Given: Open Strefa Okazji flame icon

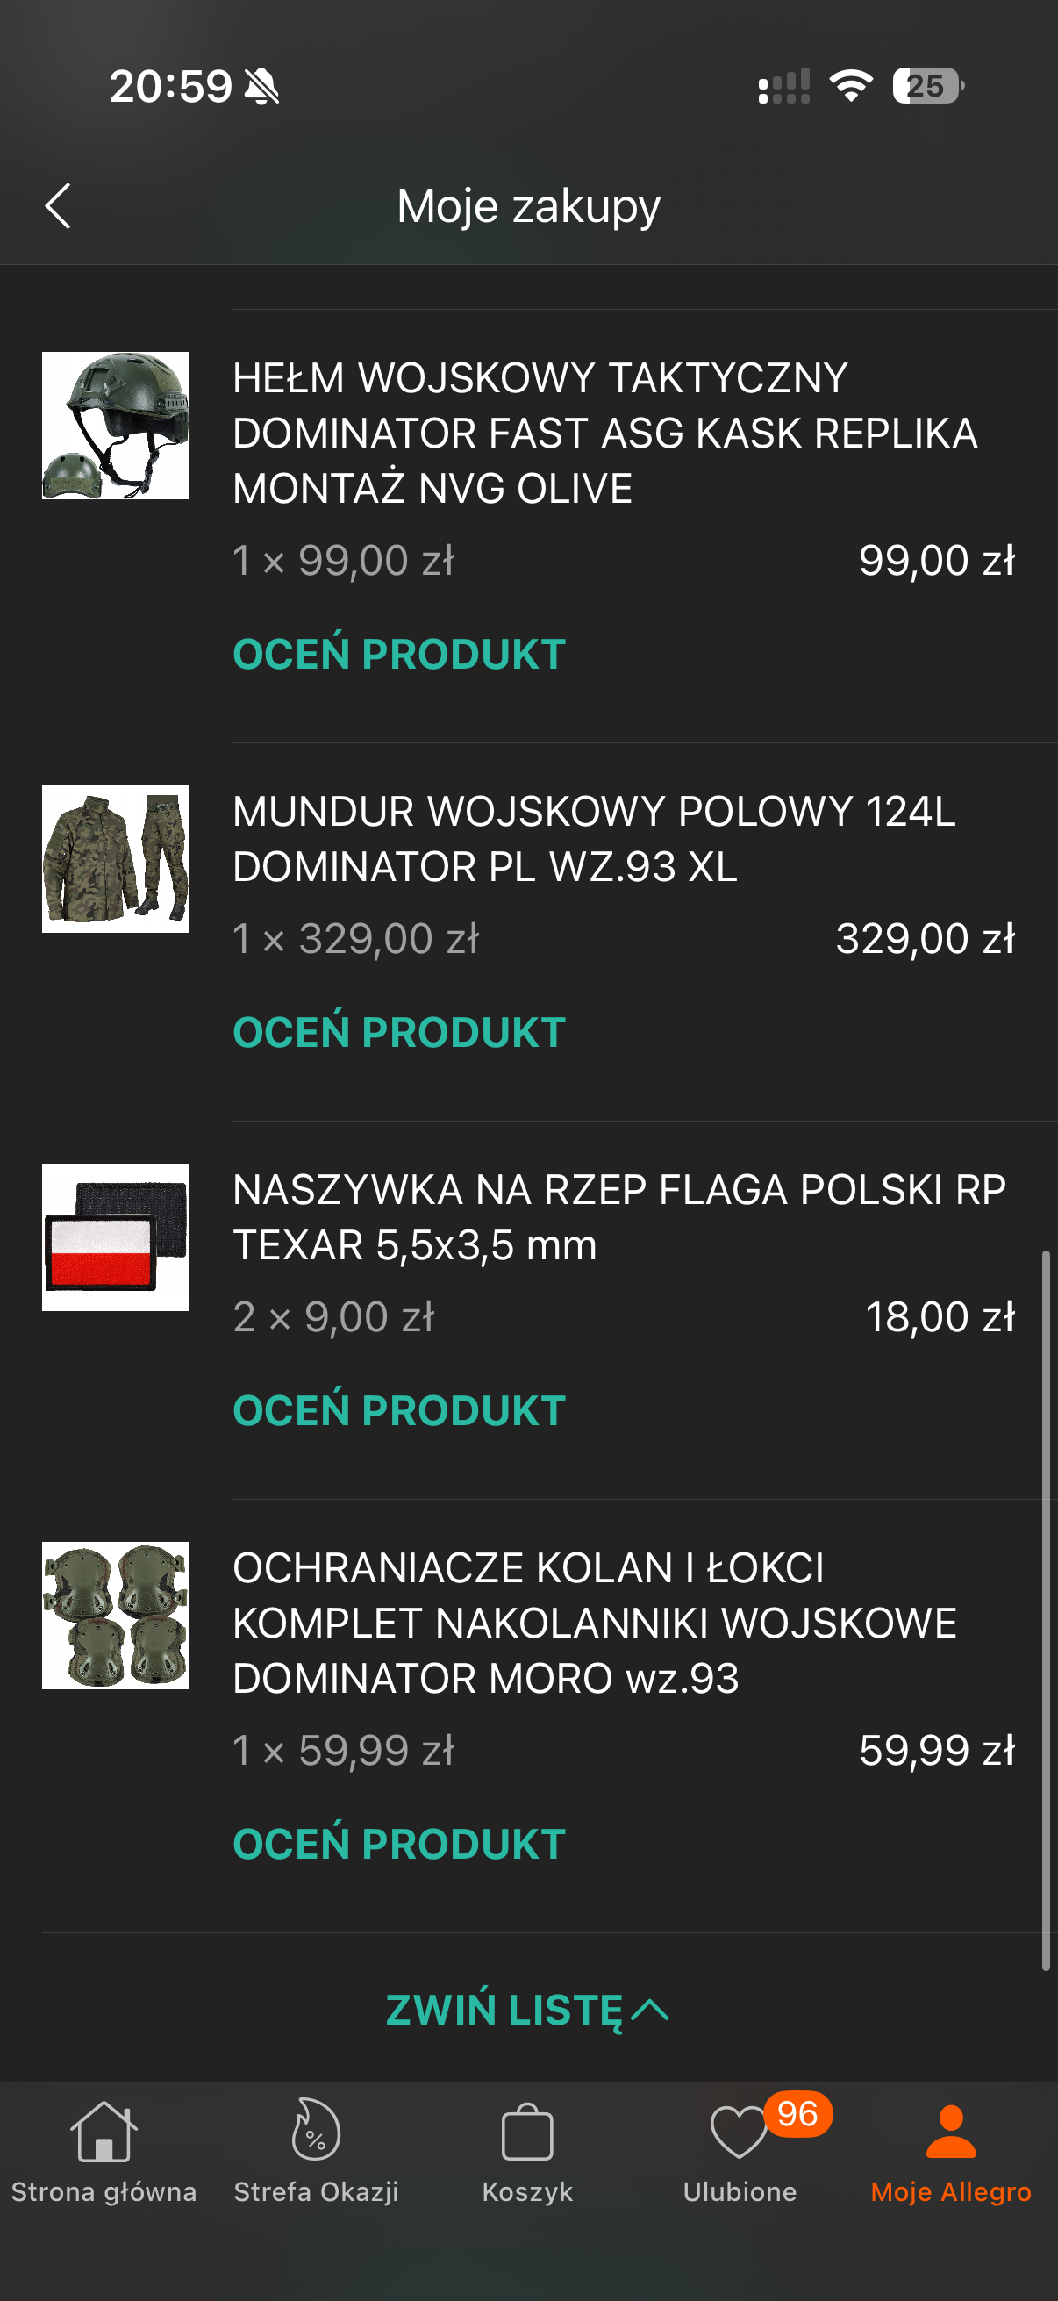Looking at the screenshot, I should (315, 2132).
